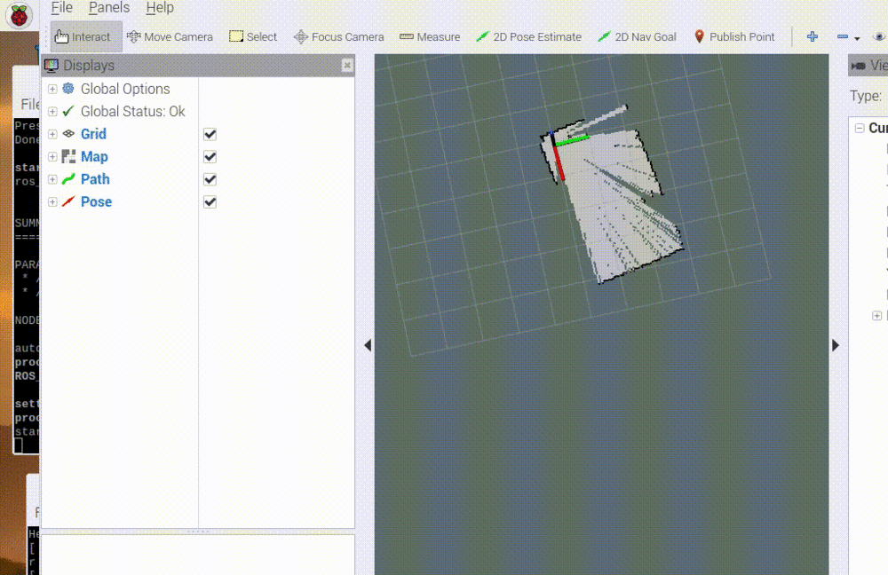Click the blue plus add-tool icon

812,36
